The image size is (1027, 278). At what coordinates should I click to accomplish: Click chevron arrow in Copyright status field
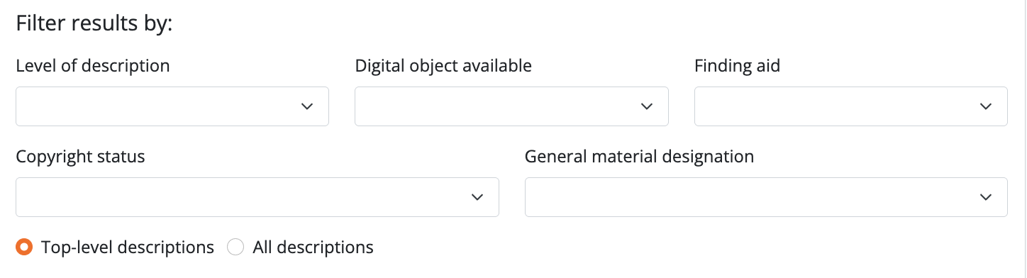[477, 197]
